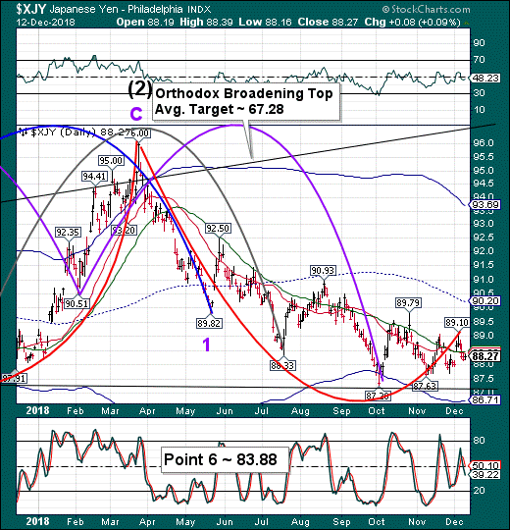Click the upper band value tag 93.69
The height and width of the screenshot is (530, 510).
pos(485,204)
